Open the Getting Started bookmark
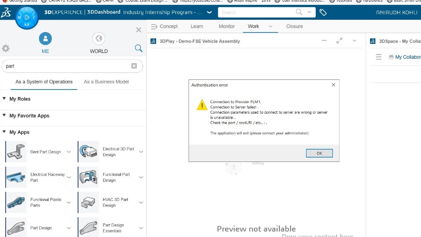421x237 pixels. (20, 1)
